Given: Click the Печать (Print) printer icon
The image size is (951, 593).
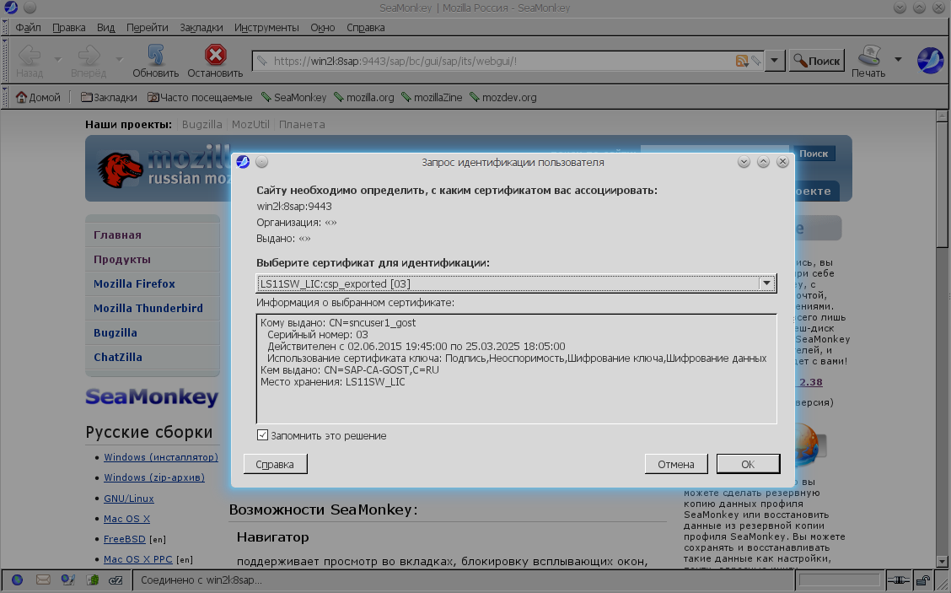Looking at the screenshot, I should [x=868, y=56].
